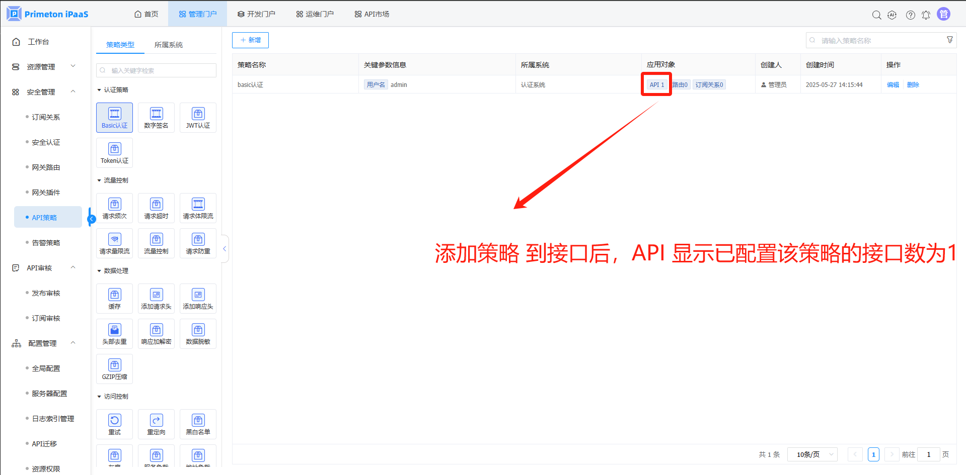Collapse the 认证策略 group
Screen dimensions: 966x475
tap(99, 90)
